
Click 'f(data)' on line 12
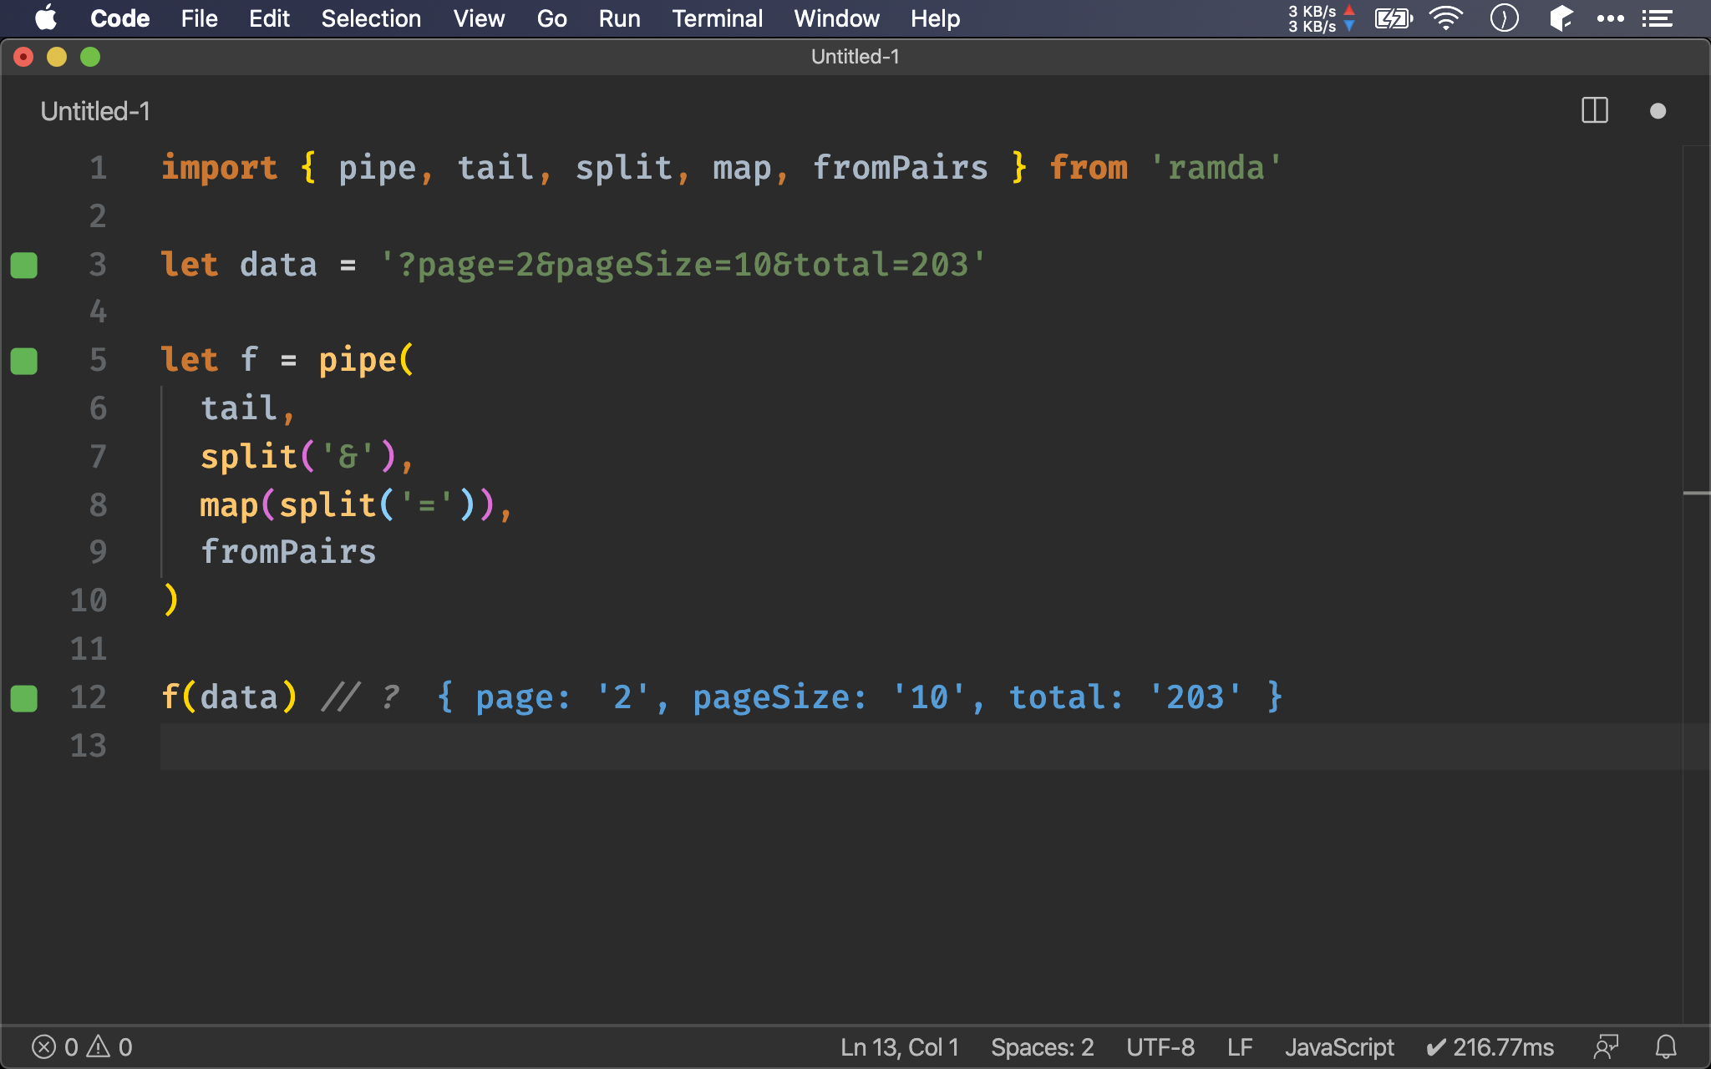click(229, 697)
